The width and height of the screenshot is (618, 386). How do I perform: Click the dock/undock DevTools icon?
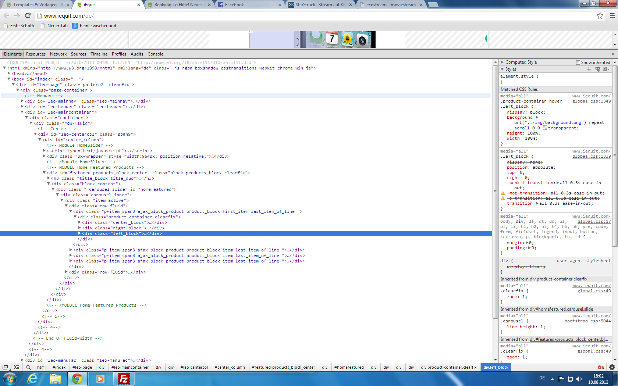[x=5, y=367]
